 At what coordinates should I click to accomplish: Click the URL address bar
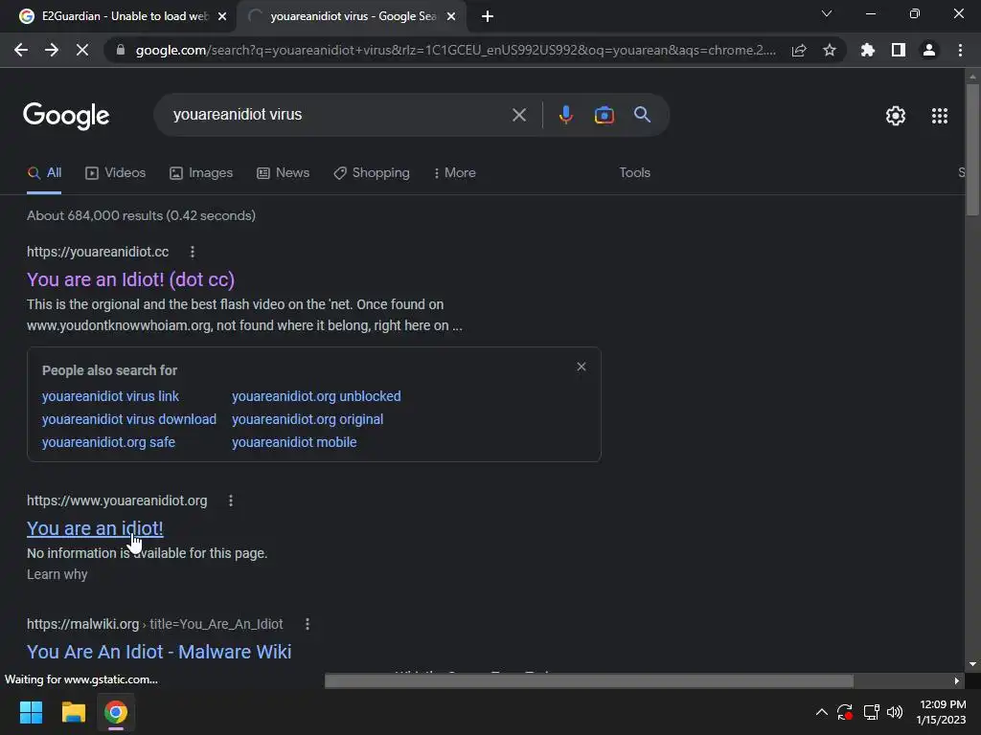455,50
